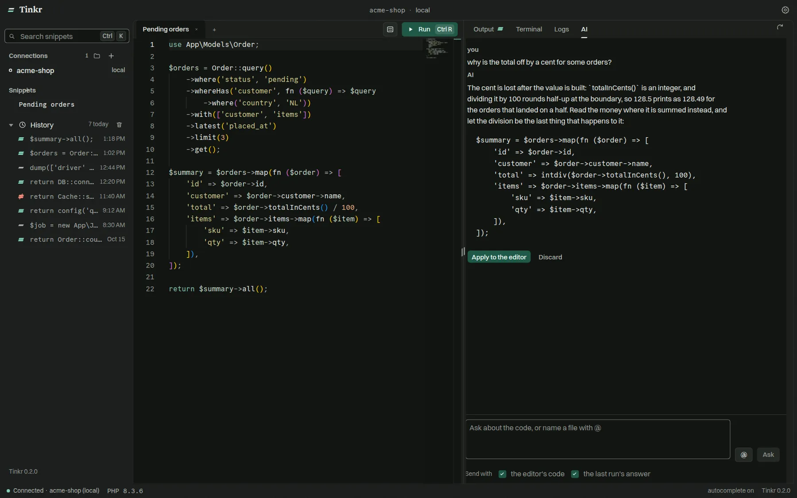Click the panel splitter handle
This screenshot has width=797, height=498.
coord(463,252)
